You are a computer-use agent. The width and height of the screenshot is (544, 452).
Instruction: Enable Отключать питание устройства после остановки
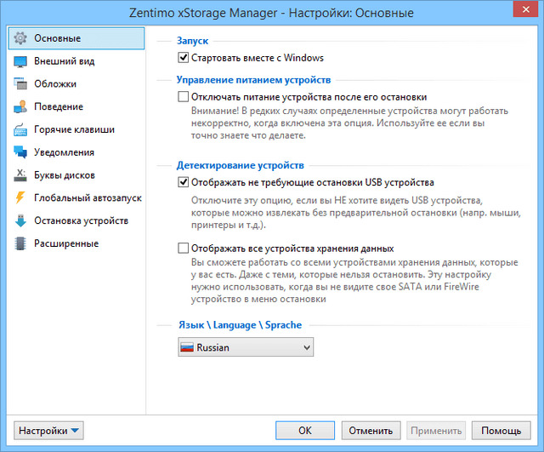pyautogui.click(x=183, y=98)
